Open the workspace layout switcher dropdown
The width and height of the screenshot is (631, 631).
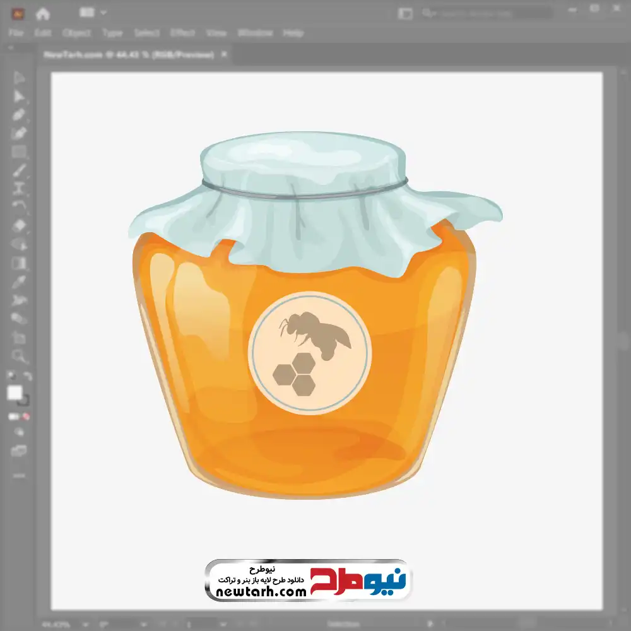pos(94,13)
